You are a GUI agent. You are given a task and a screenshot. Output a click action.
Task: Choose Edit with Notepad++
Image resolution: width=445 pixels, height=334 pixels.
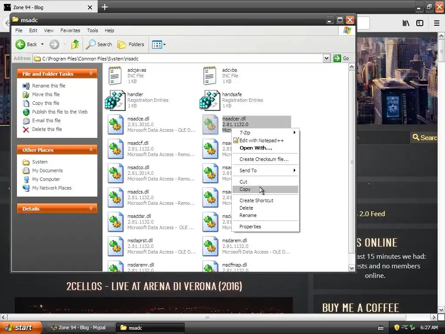pyautogui.click(x=265, y=140)
